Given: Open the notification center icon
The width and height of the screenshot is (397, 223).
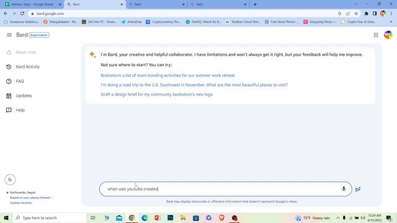Looking at the screenshot, I should [x=389, y=218].
